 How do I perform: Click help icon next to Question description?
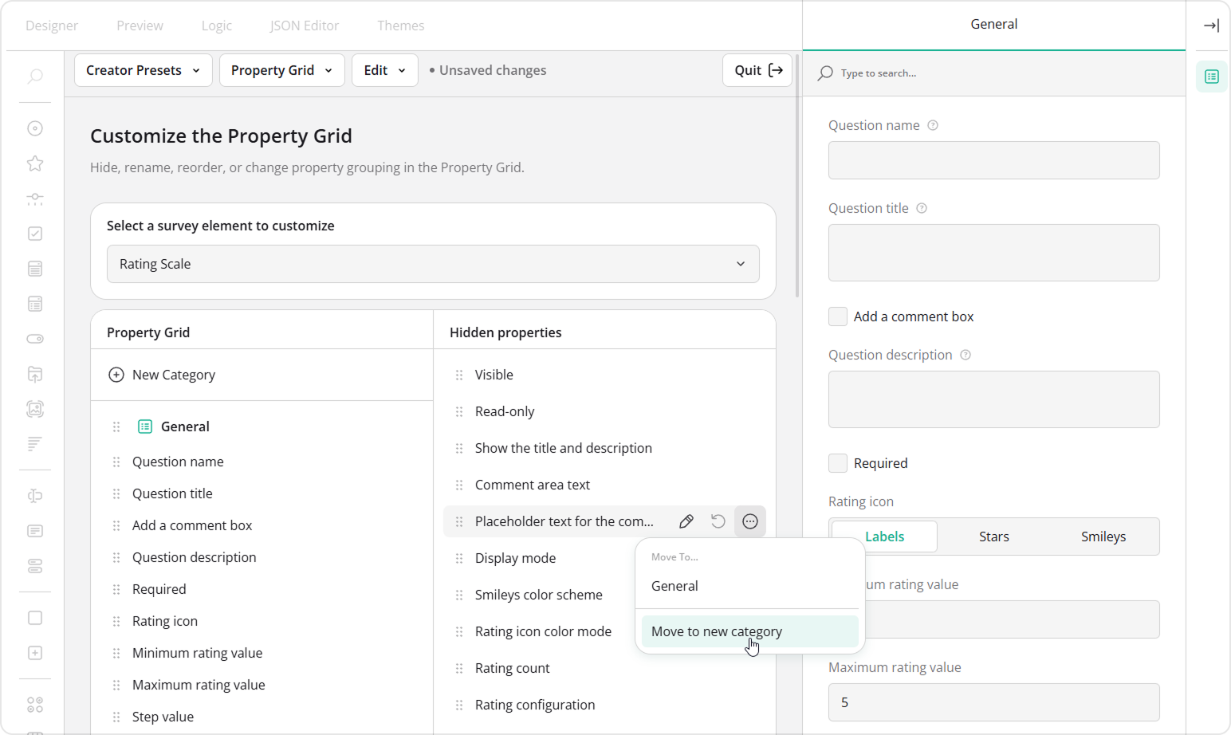click(x=966, y=355)
